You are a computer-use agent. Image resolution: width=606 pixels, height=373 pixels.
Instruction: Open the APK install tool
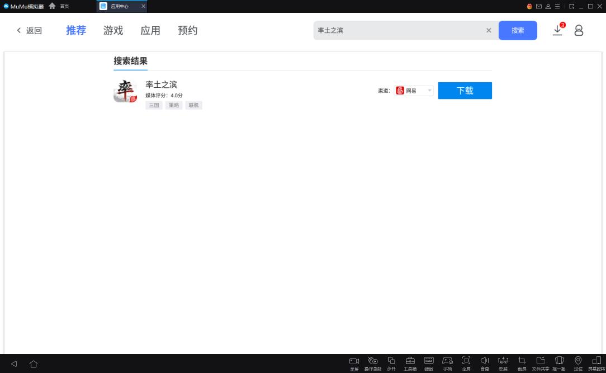tap(503, 362)
